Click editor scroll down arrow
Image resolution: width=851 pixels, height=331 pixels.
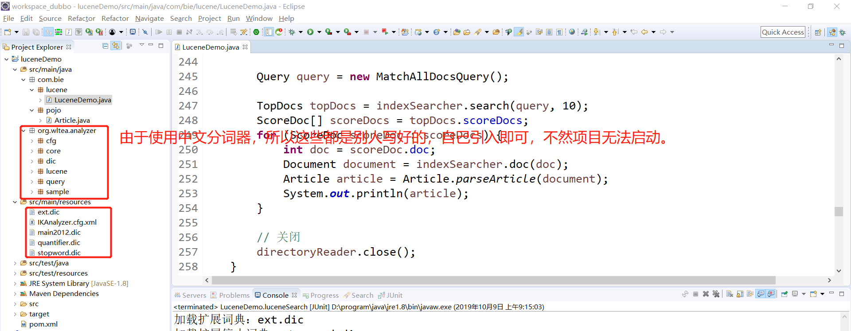[x=839, y=271]
